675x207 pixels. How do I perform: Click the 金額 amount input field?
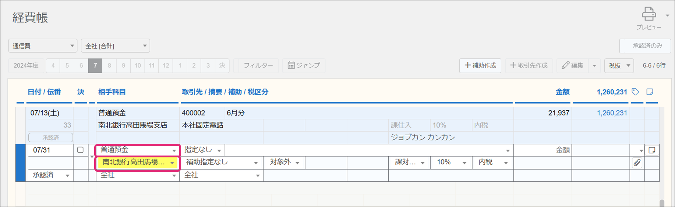(x=543, y=150)
